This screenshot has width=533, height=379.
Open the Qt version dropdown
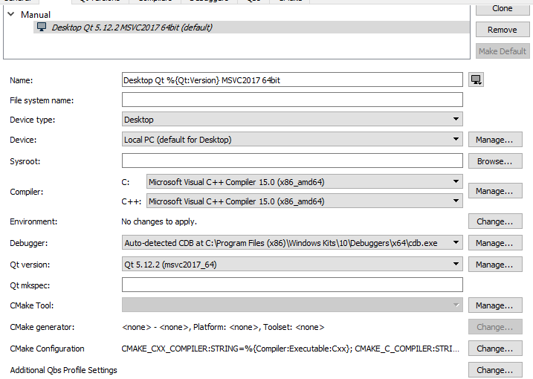(292, 264)
